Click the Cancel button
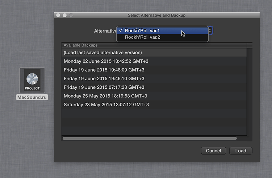Screen dimensions: 272x178 coord(213,151)
